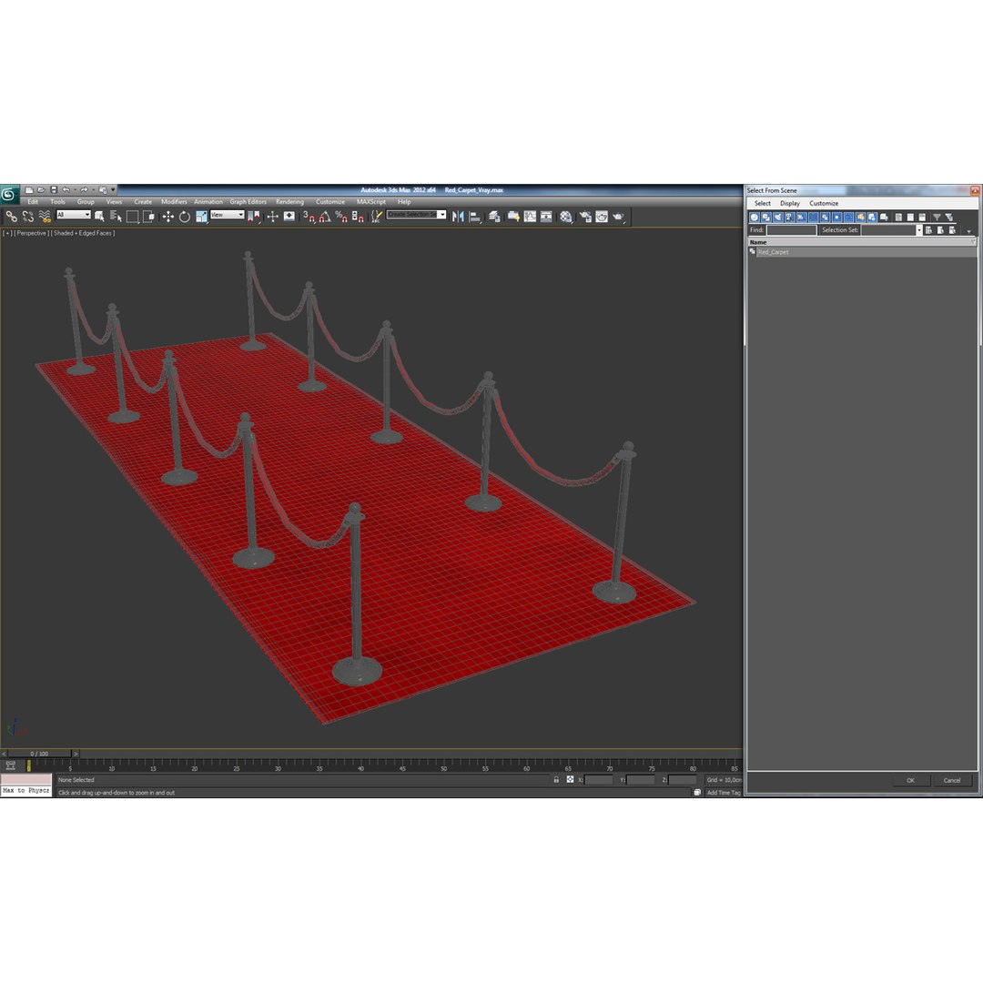Viewport: 983px width, 983px height.
Task: Open the Selection Set dropdown in Select From Scene
Action: tap(919, 230)
